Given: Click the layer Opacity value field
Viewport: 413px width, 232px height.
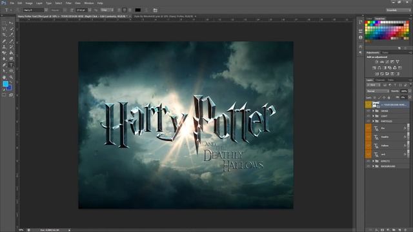Looking at the screenshot, I should tap(403, 91).
